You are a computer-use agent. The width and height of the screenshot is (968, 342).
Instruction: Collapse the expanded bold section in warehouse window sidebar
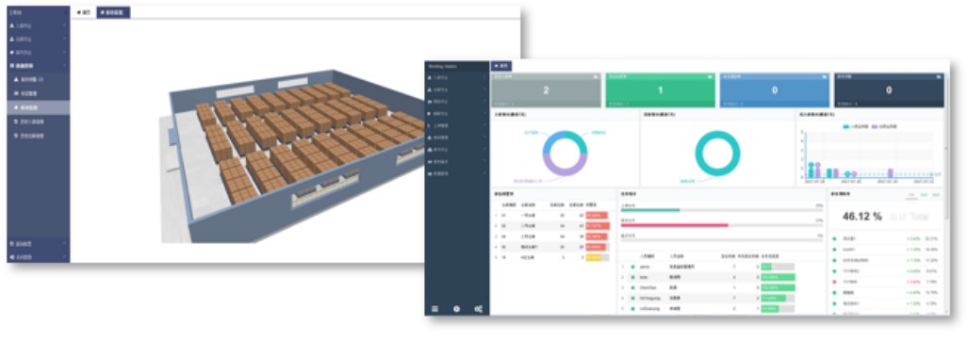39,65
